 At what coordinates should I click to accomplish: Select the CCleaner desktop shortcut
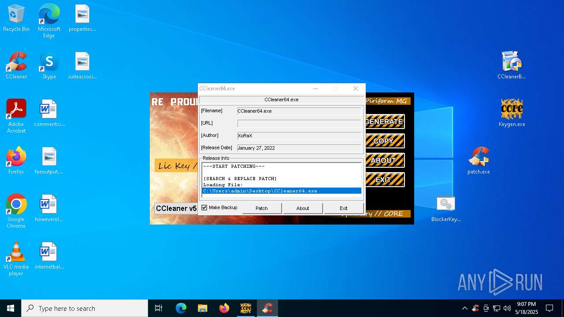[x=16, y=66]
